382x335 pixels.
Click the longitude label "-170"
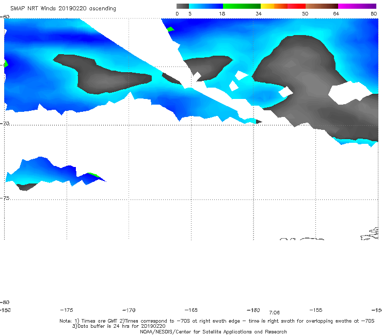pos(129,310)
